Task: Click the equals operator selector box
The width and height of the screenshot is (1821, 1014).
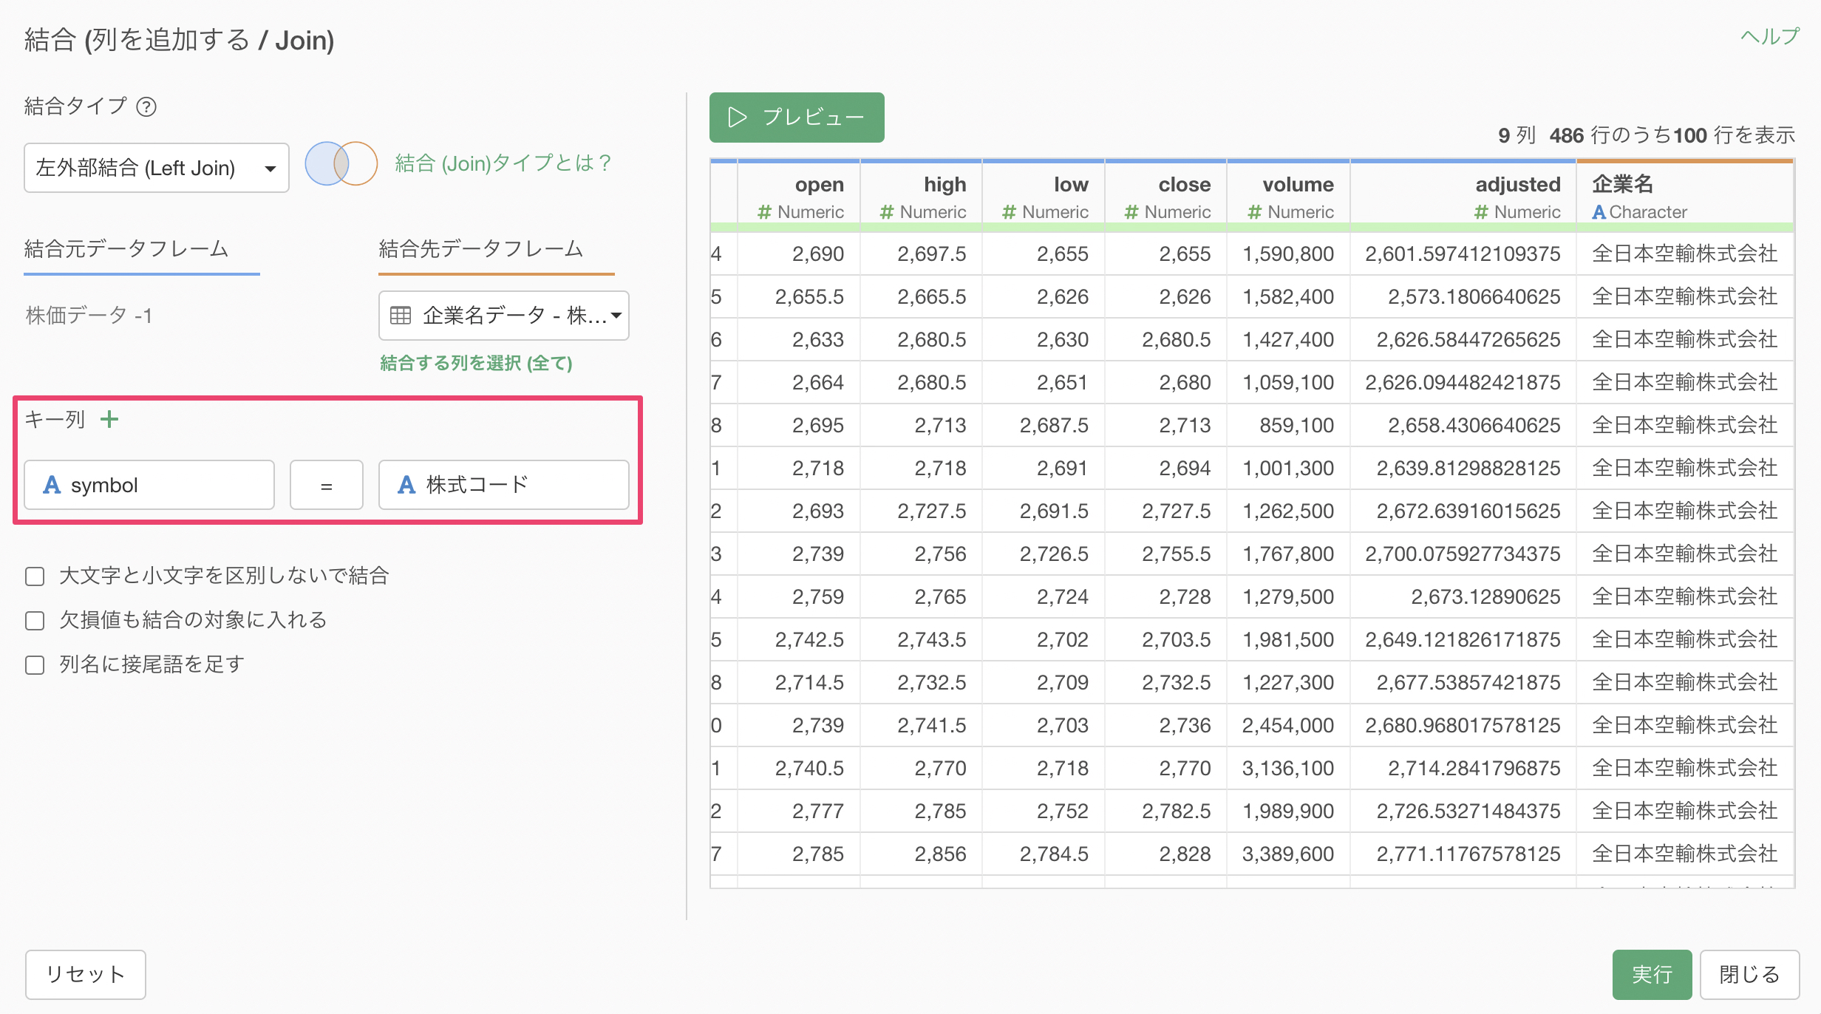Action: 326,485
